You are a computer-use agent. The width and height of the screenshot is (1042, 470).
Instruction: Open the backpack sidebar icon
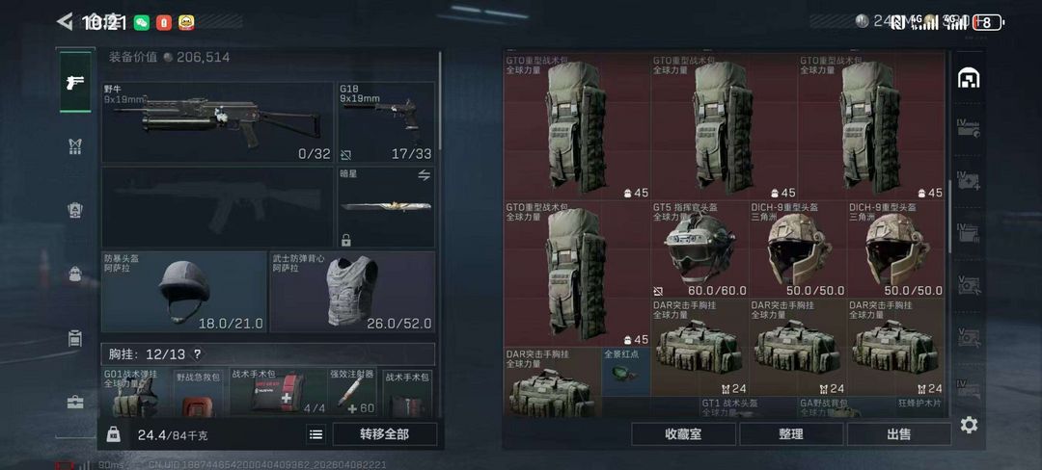[x=75, y=274]
